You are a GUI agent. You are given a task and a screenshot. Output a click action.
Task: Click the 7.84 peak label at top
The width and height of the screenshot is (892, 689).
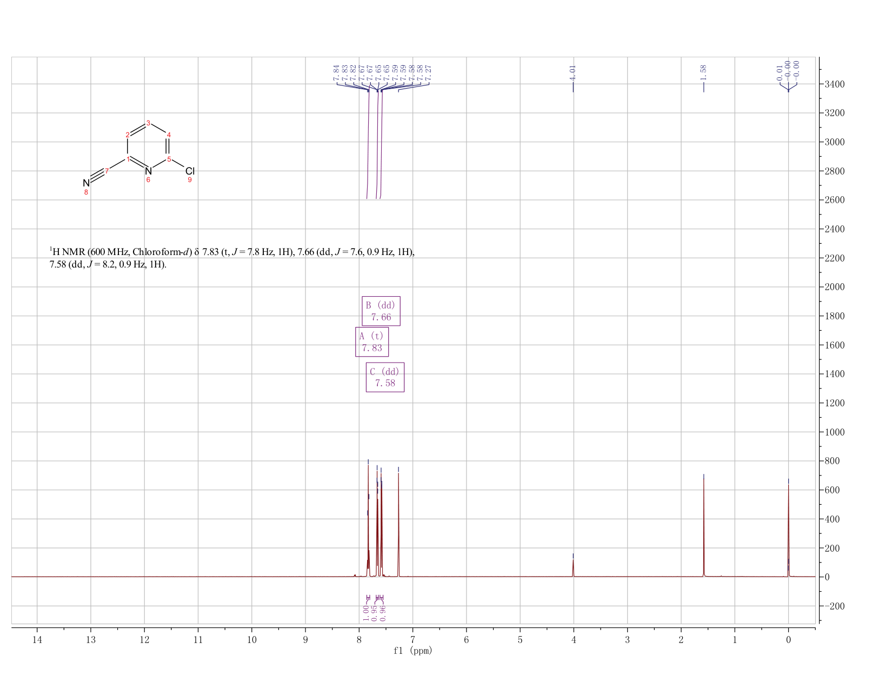(337, 72)
